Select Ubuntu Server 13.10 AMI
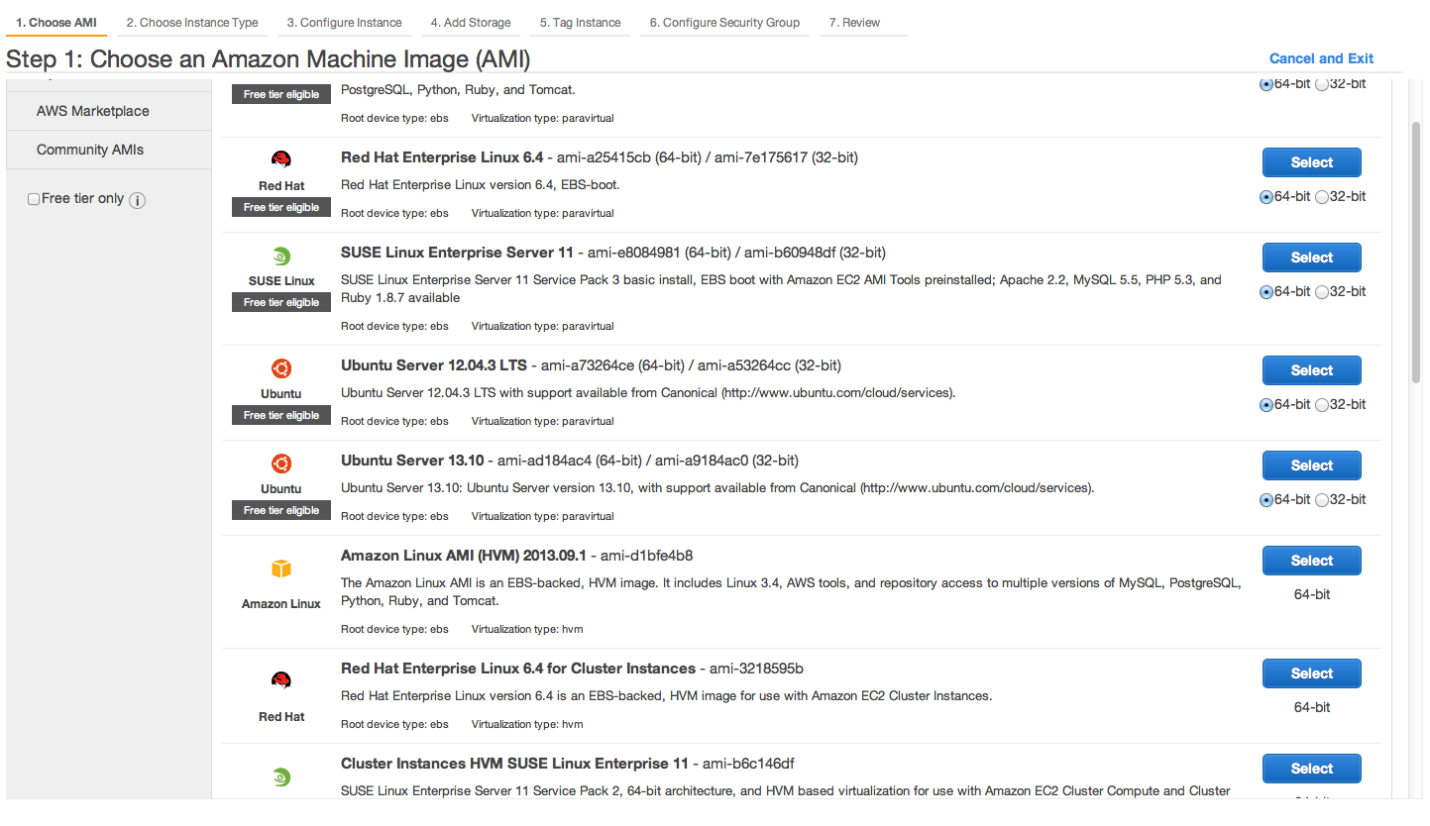1430x826 pixels. click(x=1311, y=465)
